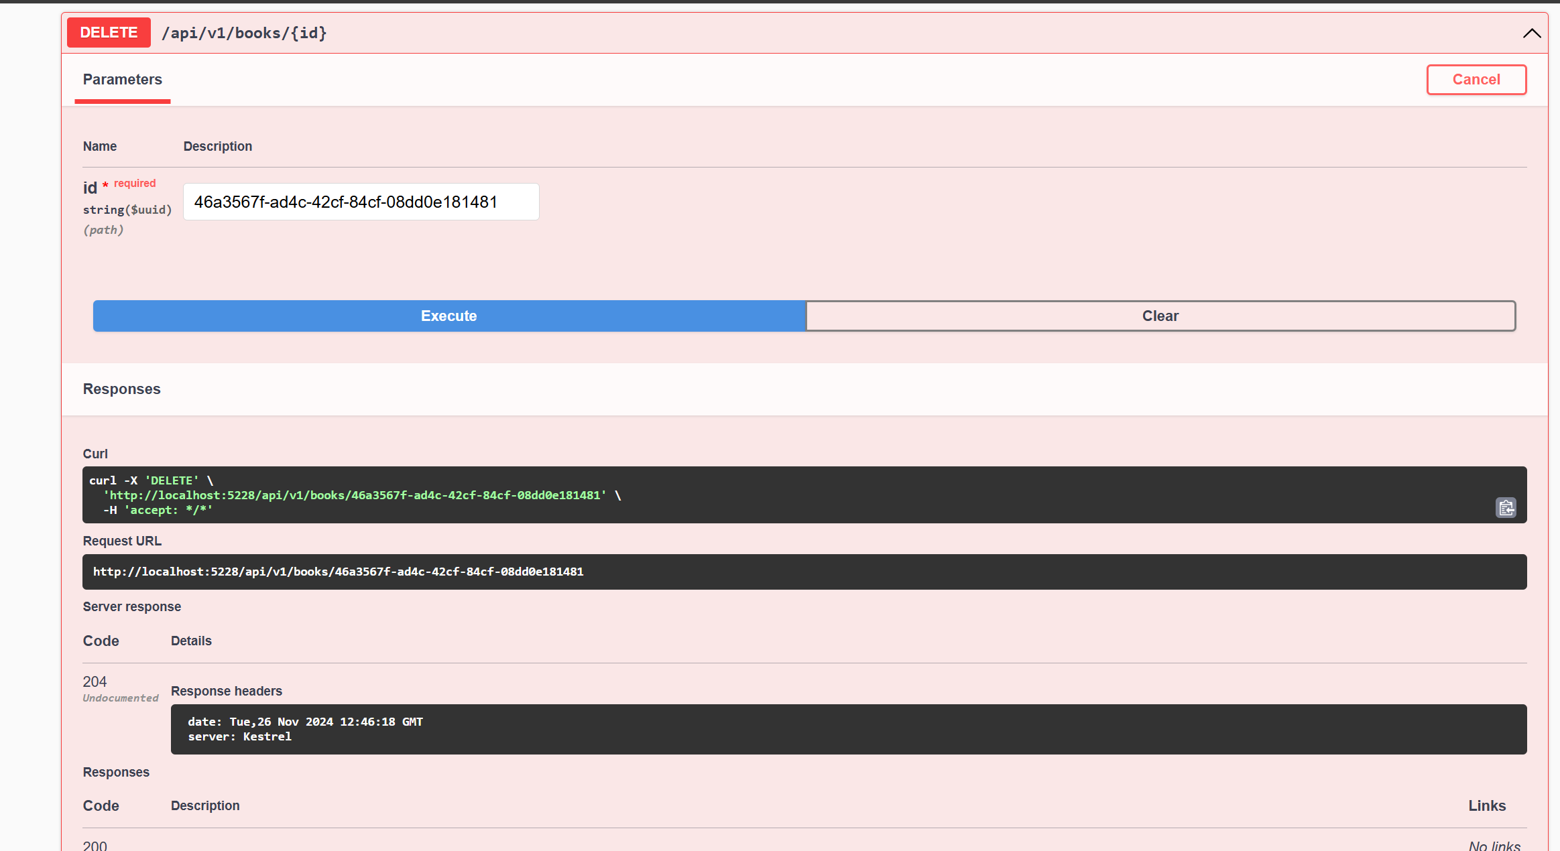The image size is (1560, 851).
Task: Execute the DELETE request
Action: pos(449,316)
